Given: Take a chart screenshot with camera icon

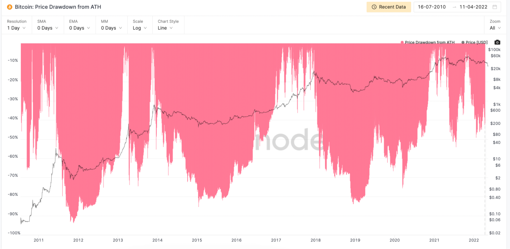Looking at the screenshot, I should (497, 42).
